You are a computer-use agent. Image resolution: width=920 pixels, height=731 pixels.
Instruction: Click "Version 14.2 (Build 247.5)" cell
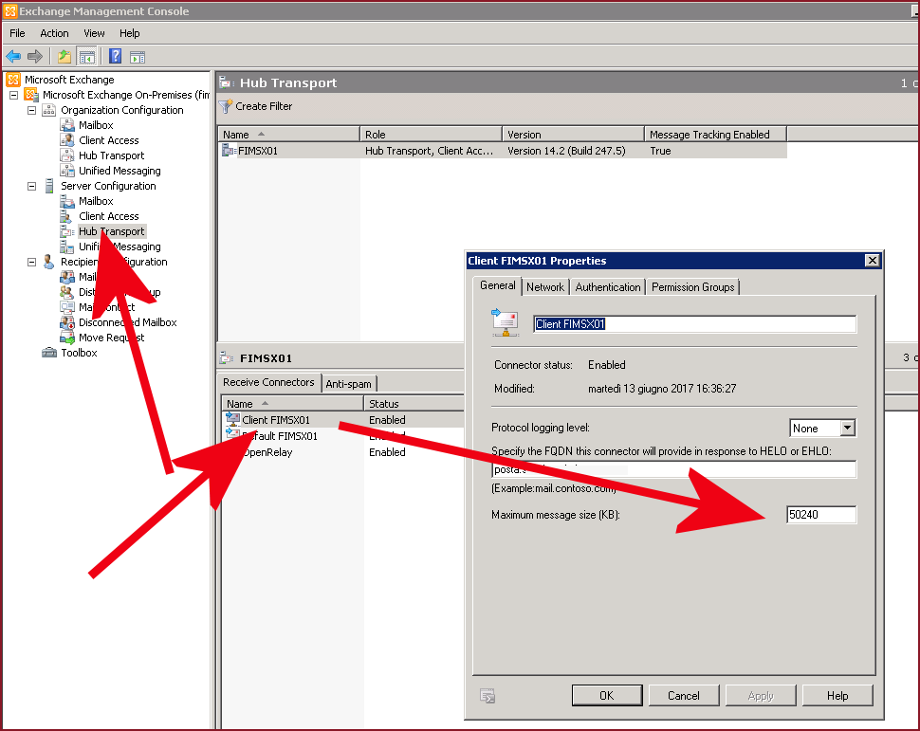coord(566,151)
